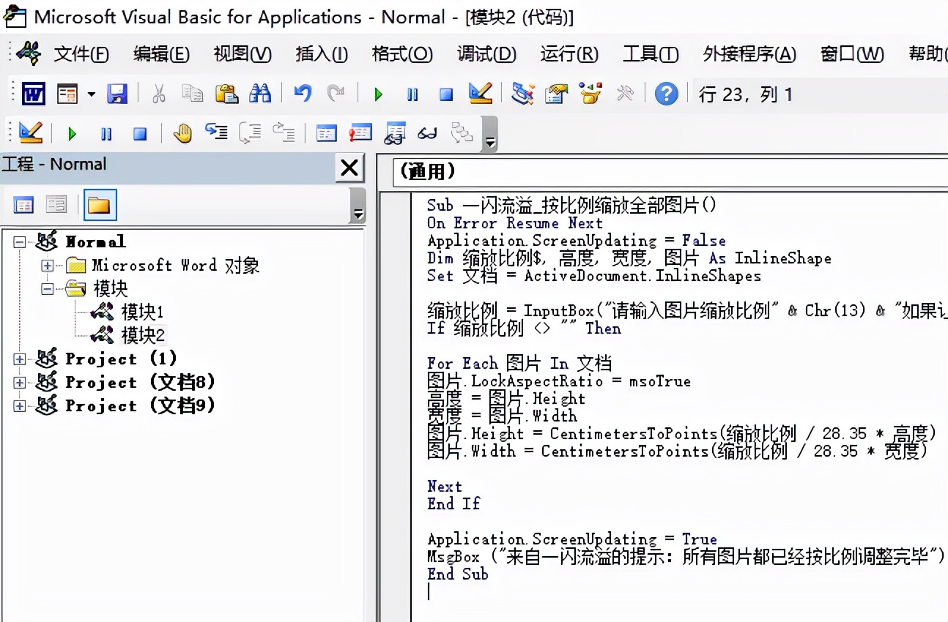Toggle Design Mode on Standard toolbar
Image resolution: width=948 pixels, height=622 pixels.
[x=481, y=93]
